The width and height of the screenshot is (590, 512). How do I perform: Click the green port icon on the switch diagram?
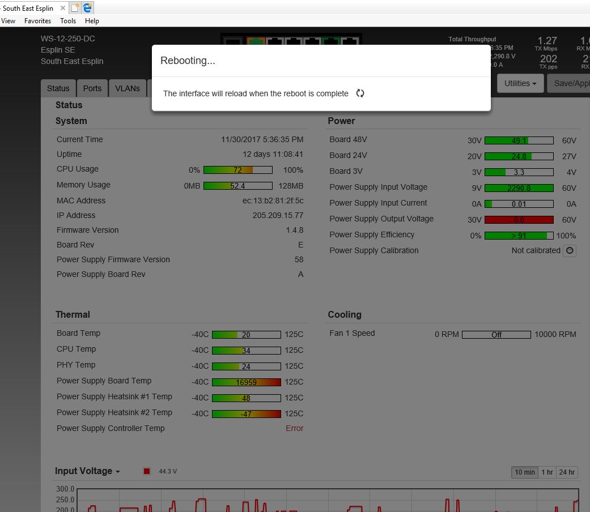[331, 41]
